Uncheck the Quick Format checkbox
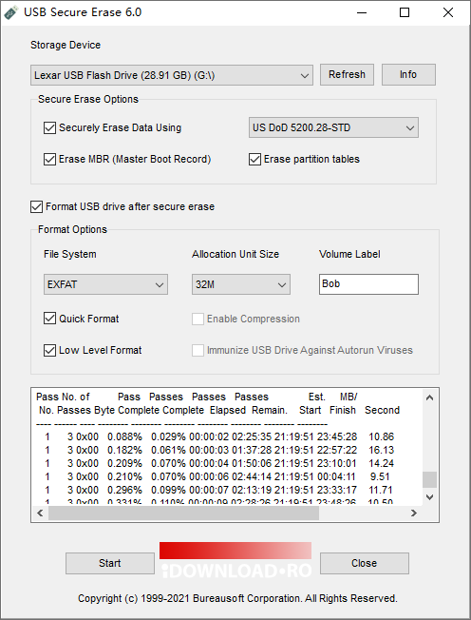The image size is (471, 620). [49, 319]
